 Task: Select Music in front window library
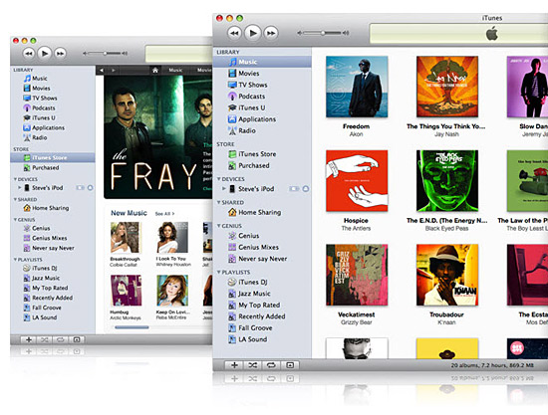pyautogui.click(x=262, y=62)
